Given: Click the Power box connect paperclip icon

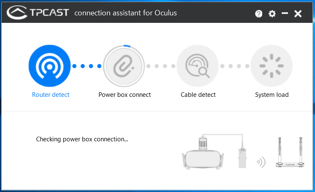Looking at the screenshot, I should (x=124, y=66).
